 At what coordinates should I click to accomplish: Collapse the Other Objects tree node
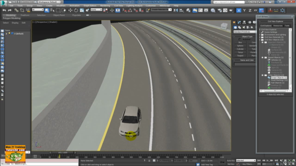(x=263, y=75)
